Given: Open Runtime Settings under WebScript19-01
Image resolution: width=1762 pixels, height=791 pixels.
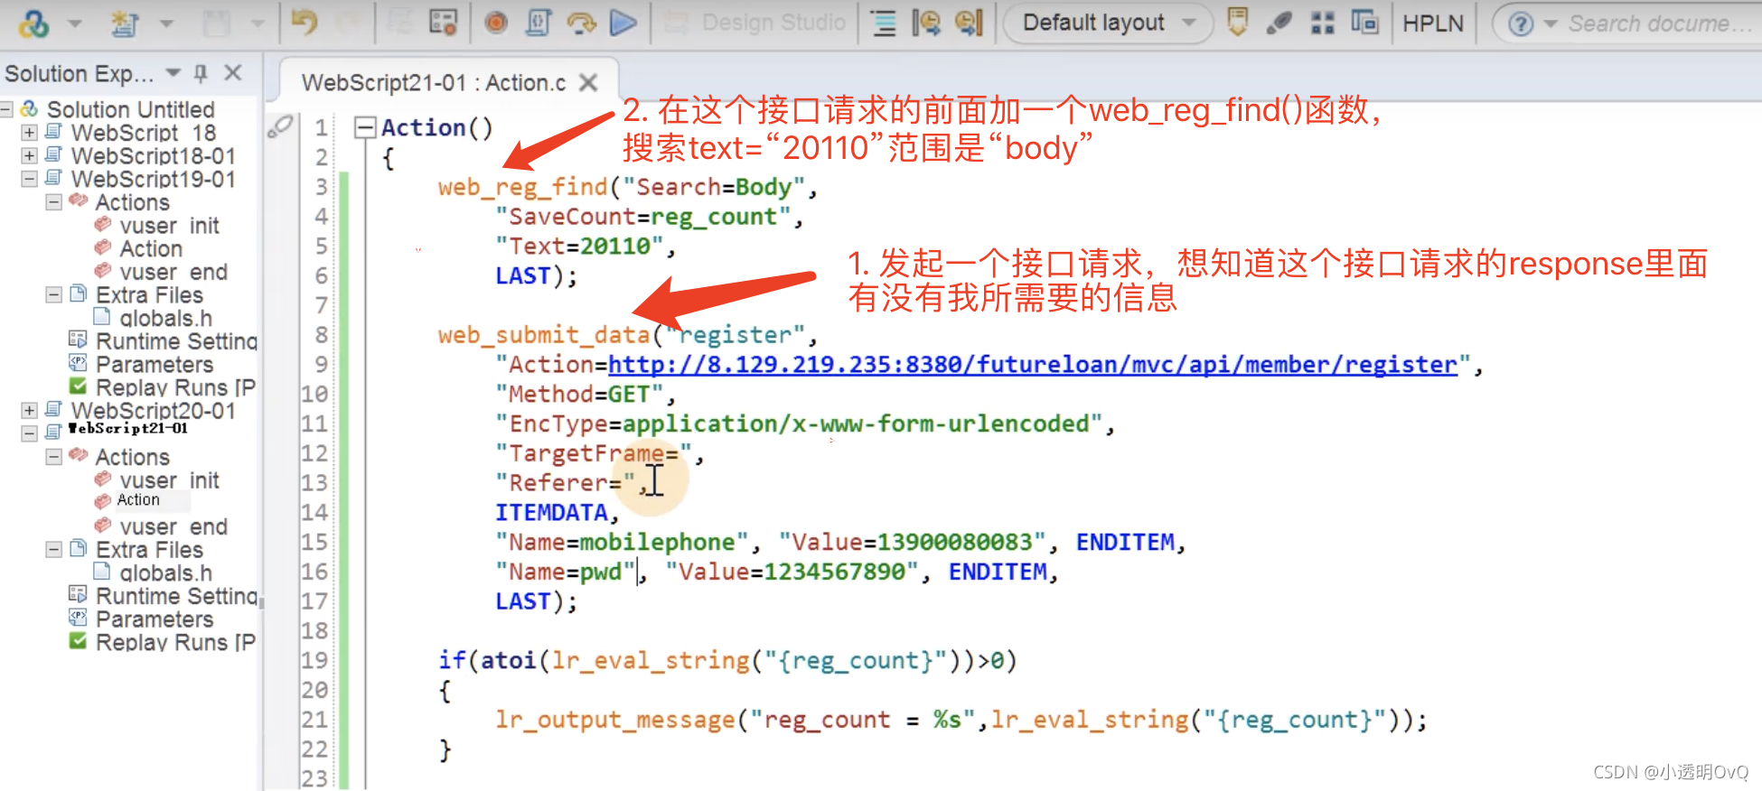Looking at the screenshot, I should coord(176,341).
